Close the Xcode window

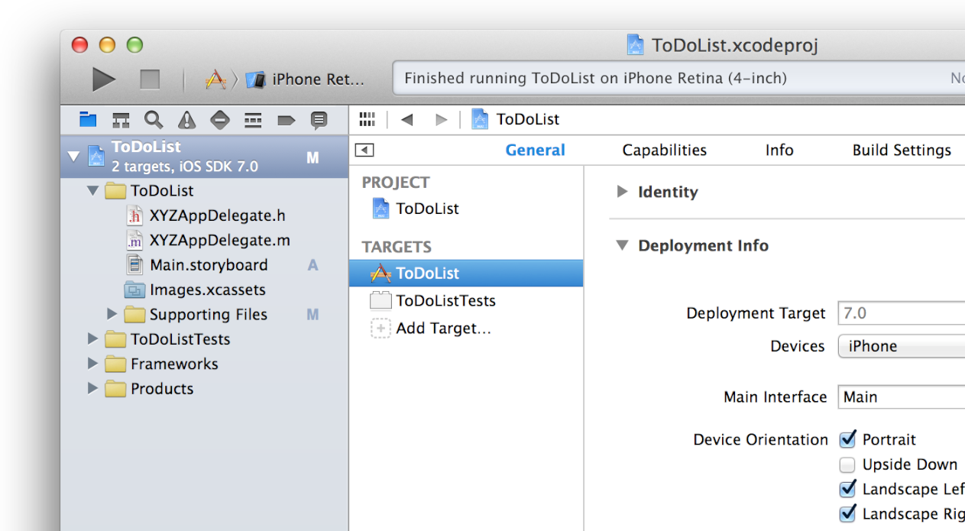pos(79,45)
